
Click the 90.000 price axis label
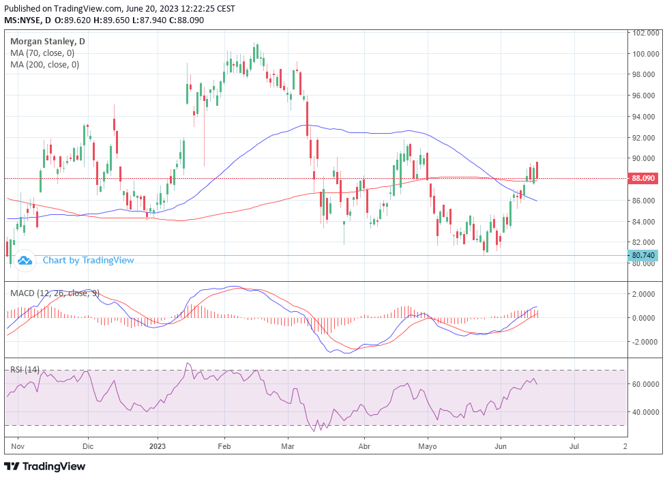(644, 158)
